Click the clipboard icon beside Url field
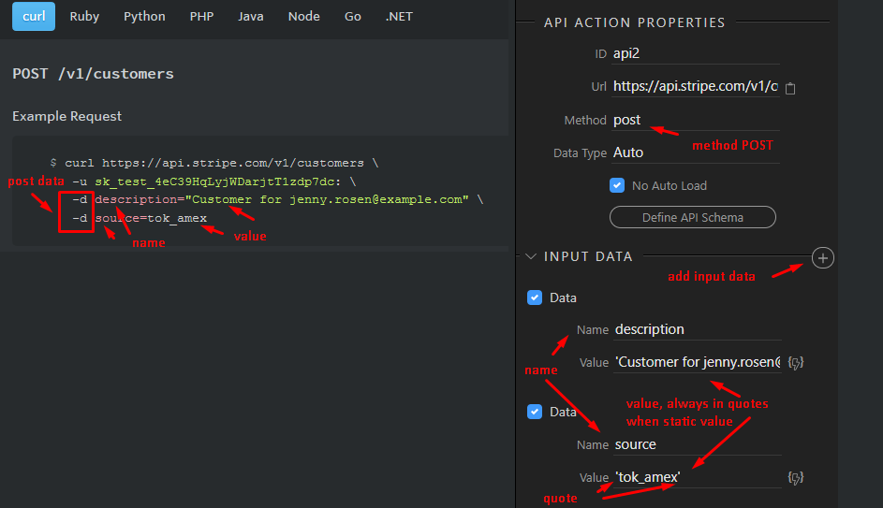Image resolution: width=883 pixels, height=508 pixels. [790, 88]
